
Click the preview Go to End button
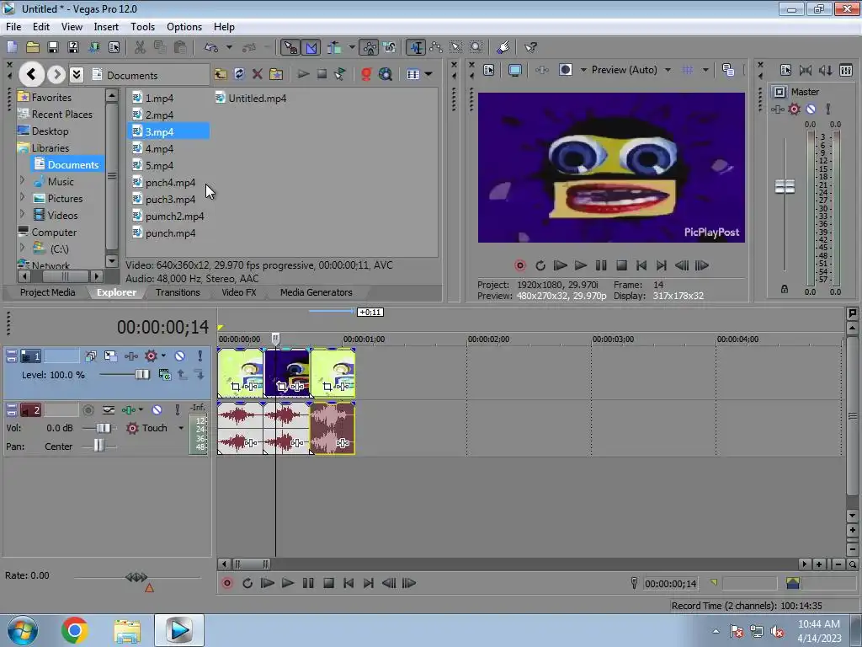[662, 265]
